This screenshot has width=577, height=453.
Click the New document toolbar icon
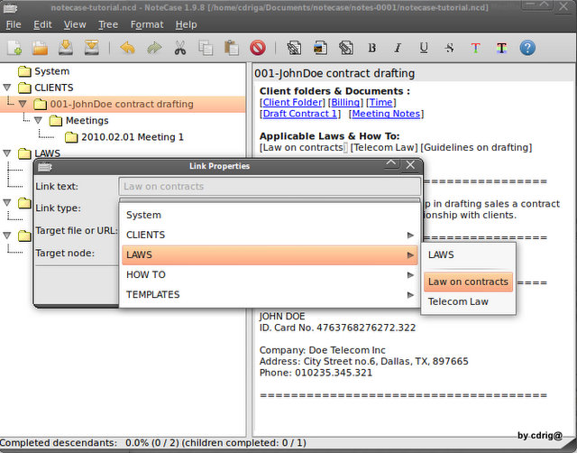pos(14,48)
